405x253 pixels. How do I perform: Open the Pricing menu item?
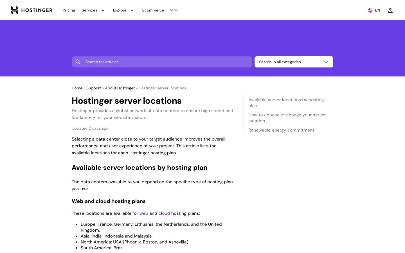pos(69,10)
